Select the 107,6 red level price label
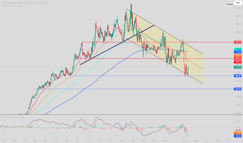The height and width of the screenshot is (143, 243). click(238, 58)
